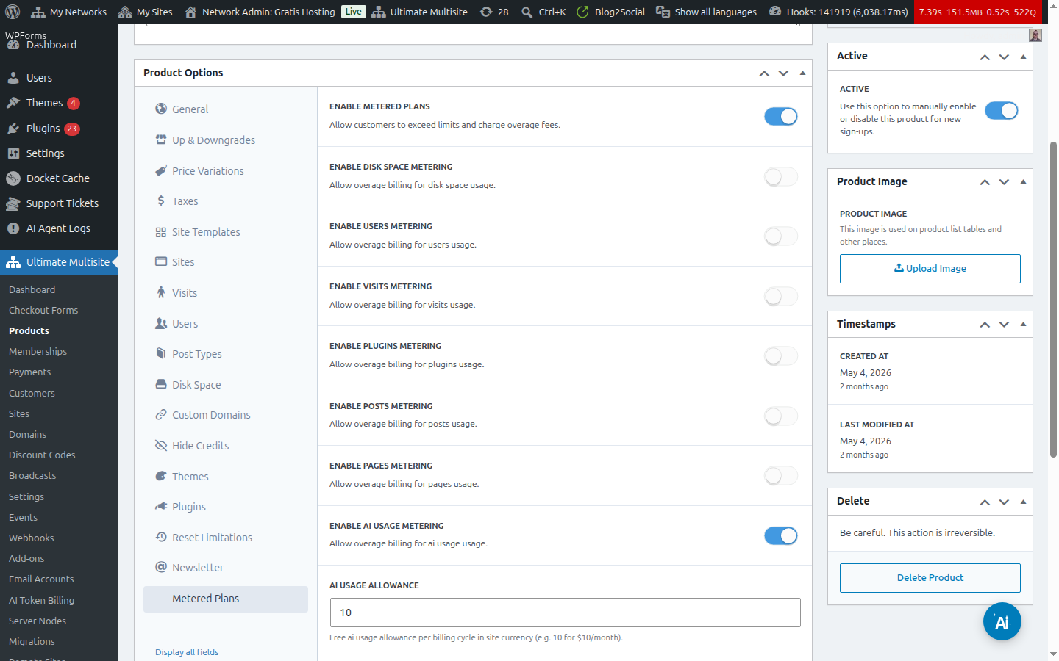Click the Newsletter at-sign icon

pyautogui.click(x=161, y=567)
